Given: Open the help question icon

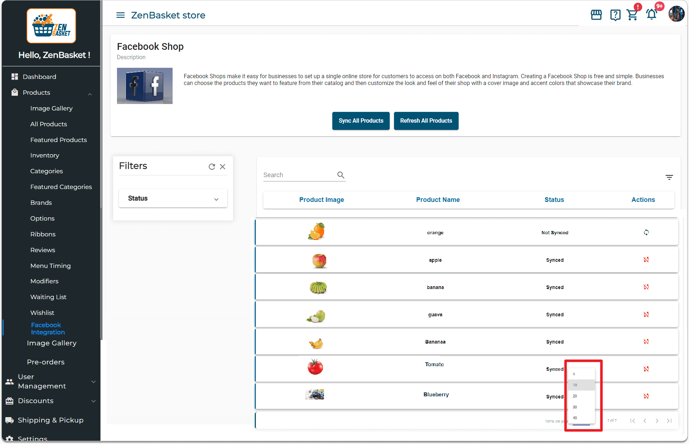Looking at the screenshot, I should (x=615, y=15).
